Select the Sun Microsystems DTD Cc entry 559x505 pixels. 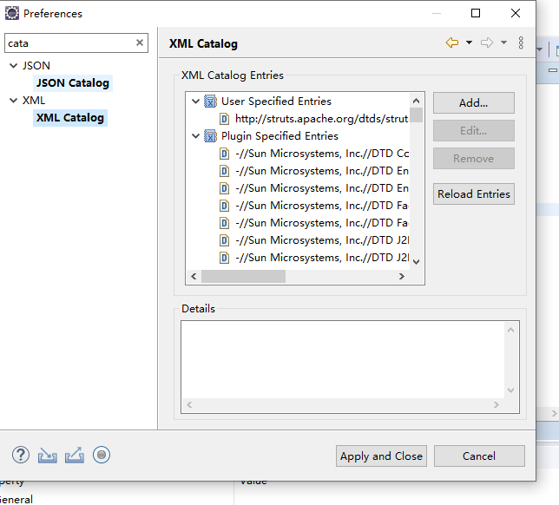click(x=322, y=154)
